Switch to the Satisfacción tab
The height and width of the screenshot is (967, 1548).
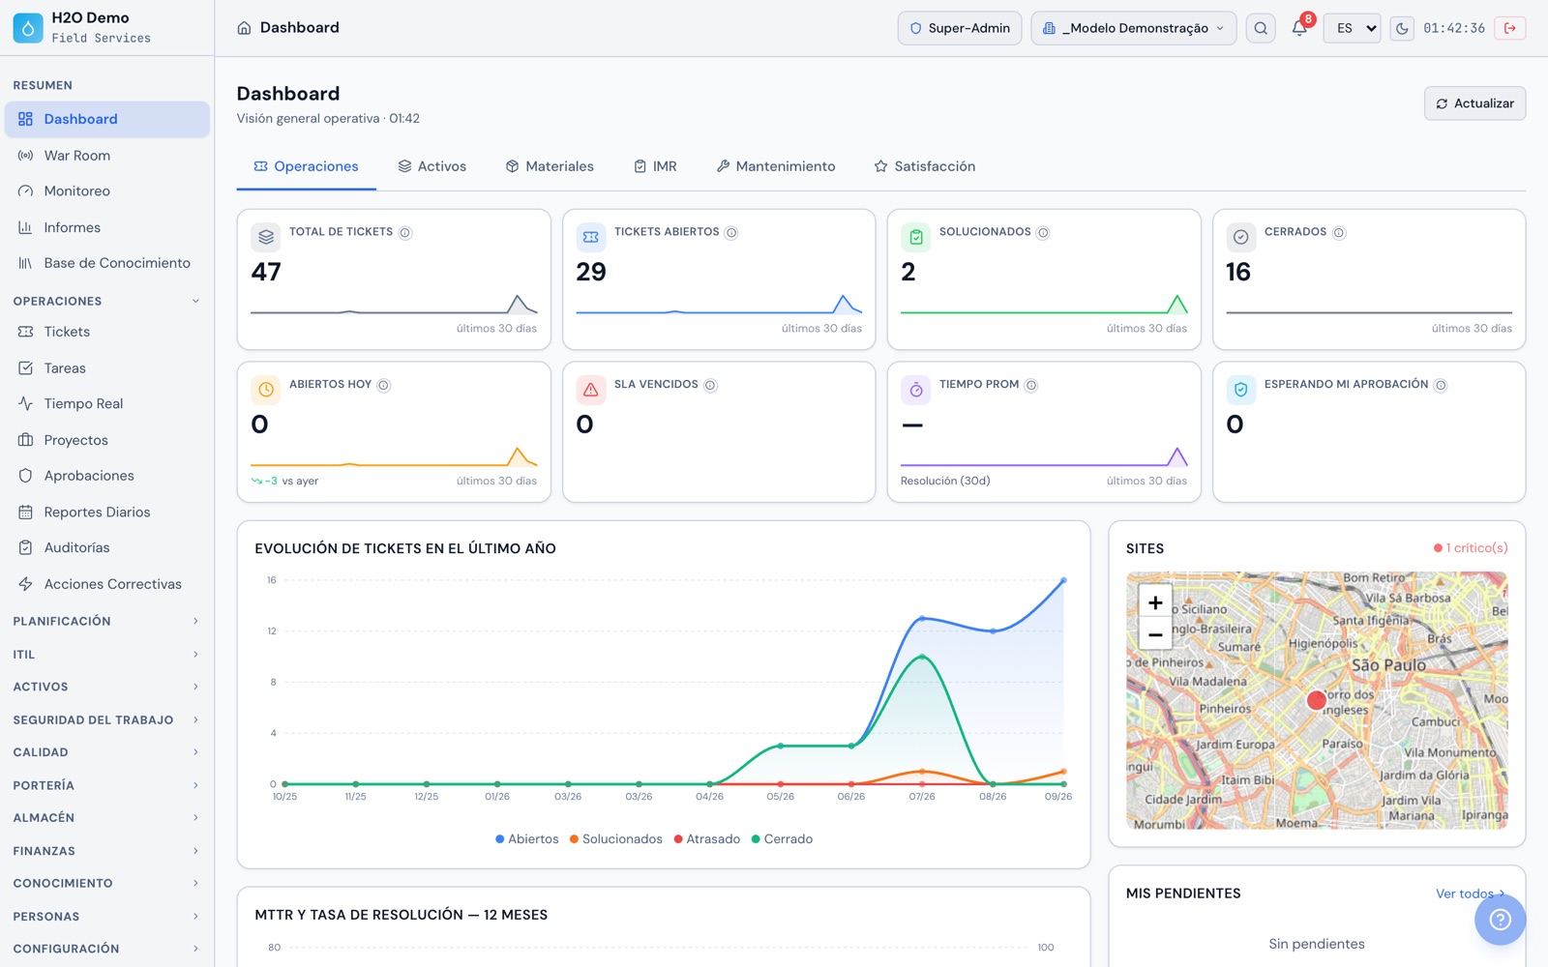(924, 166)
